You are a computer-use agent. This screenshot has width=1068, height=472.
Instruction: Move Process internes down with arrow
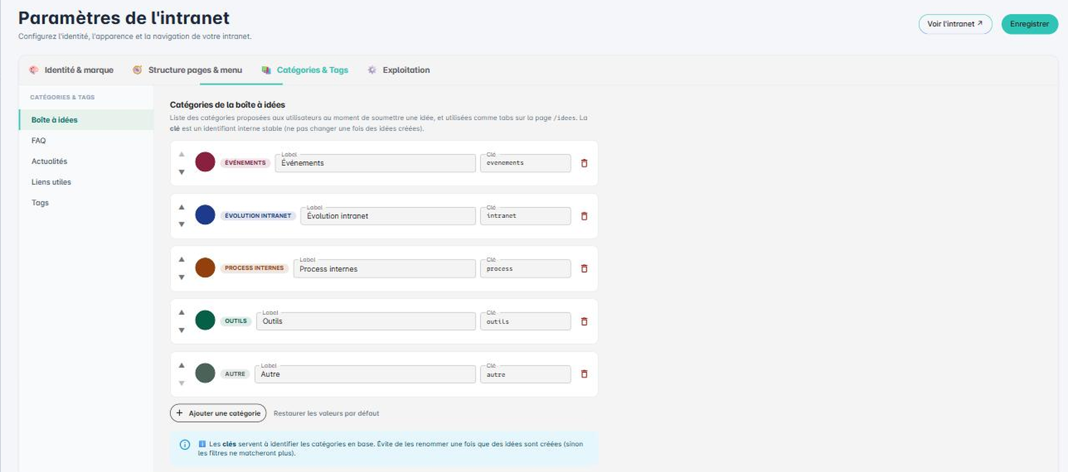click(181, 277)
